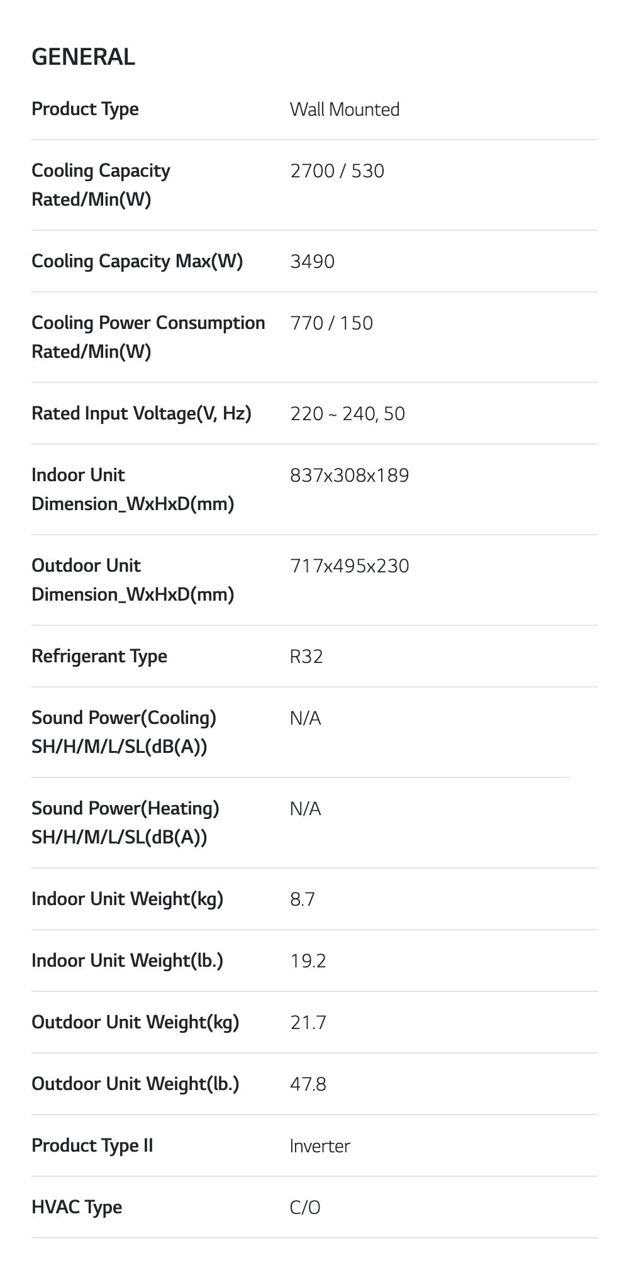Click the Cooling Capacity Rated/Min(W) label
629x1263 pixels.
point(101,185)
